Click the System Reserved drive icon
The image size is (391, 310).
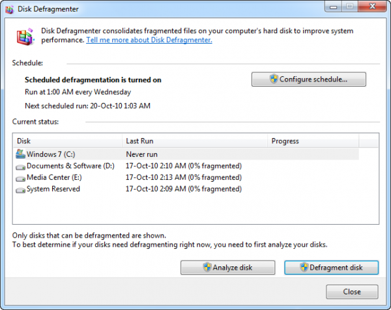click(20, 189)
